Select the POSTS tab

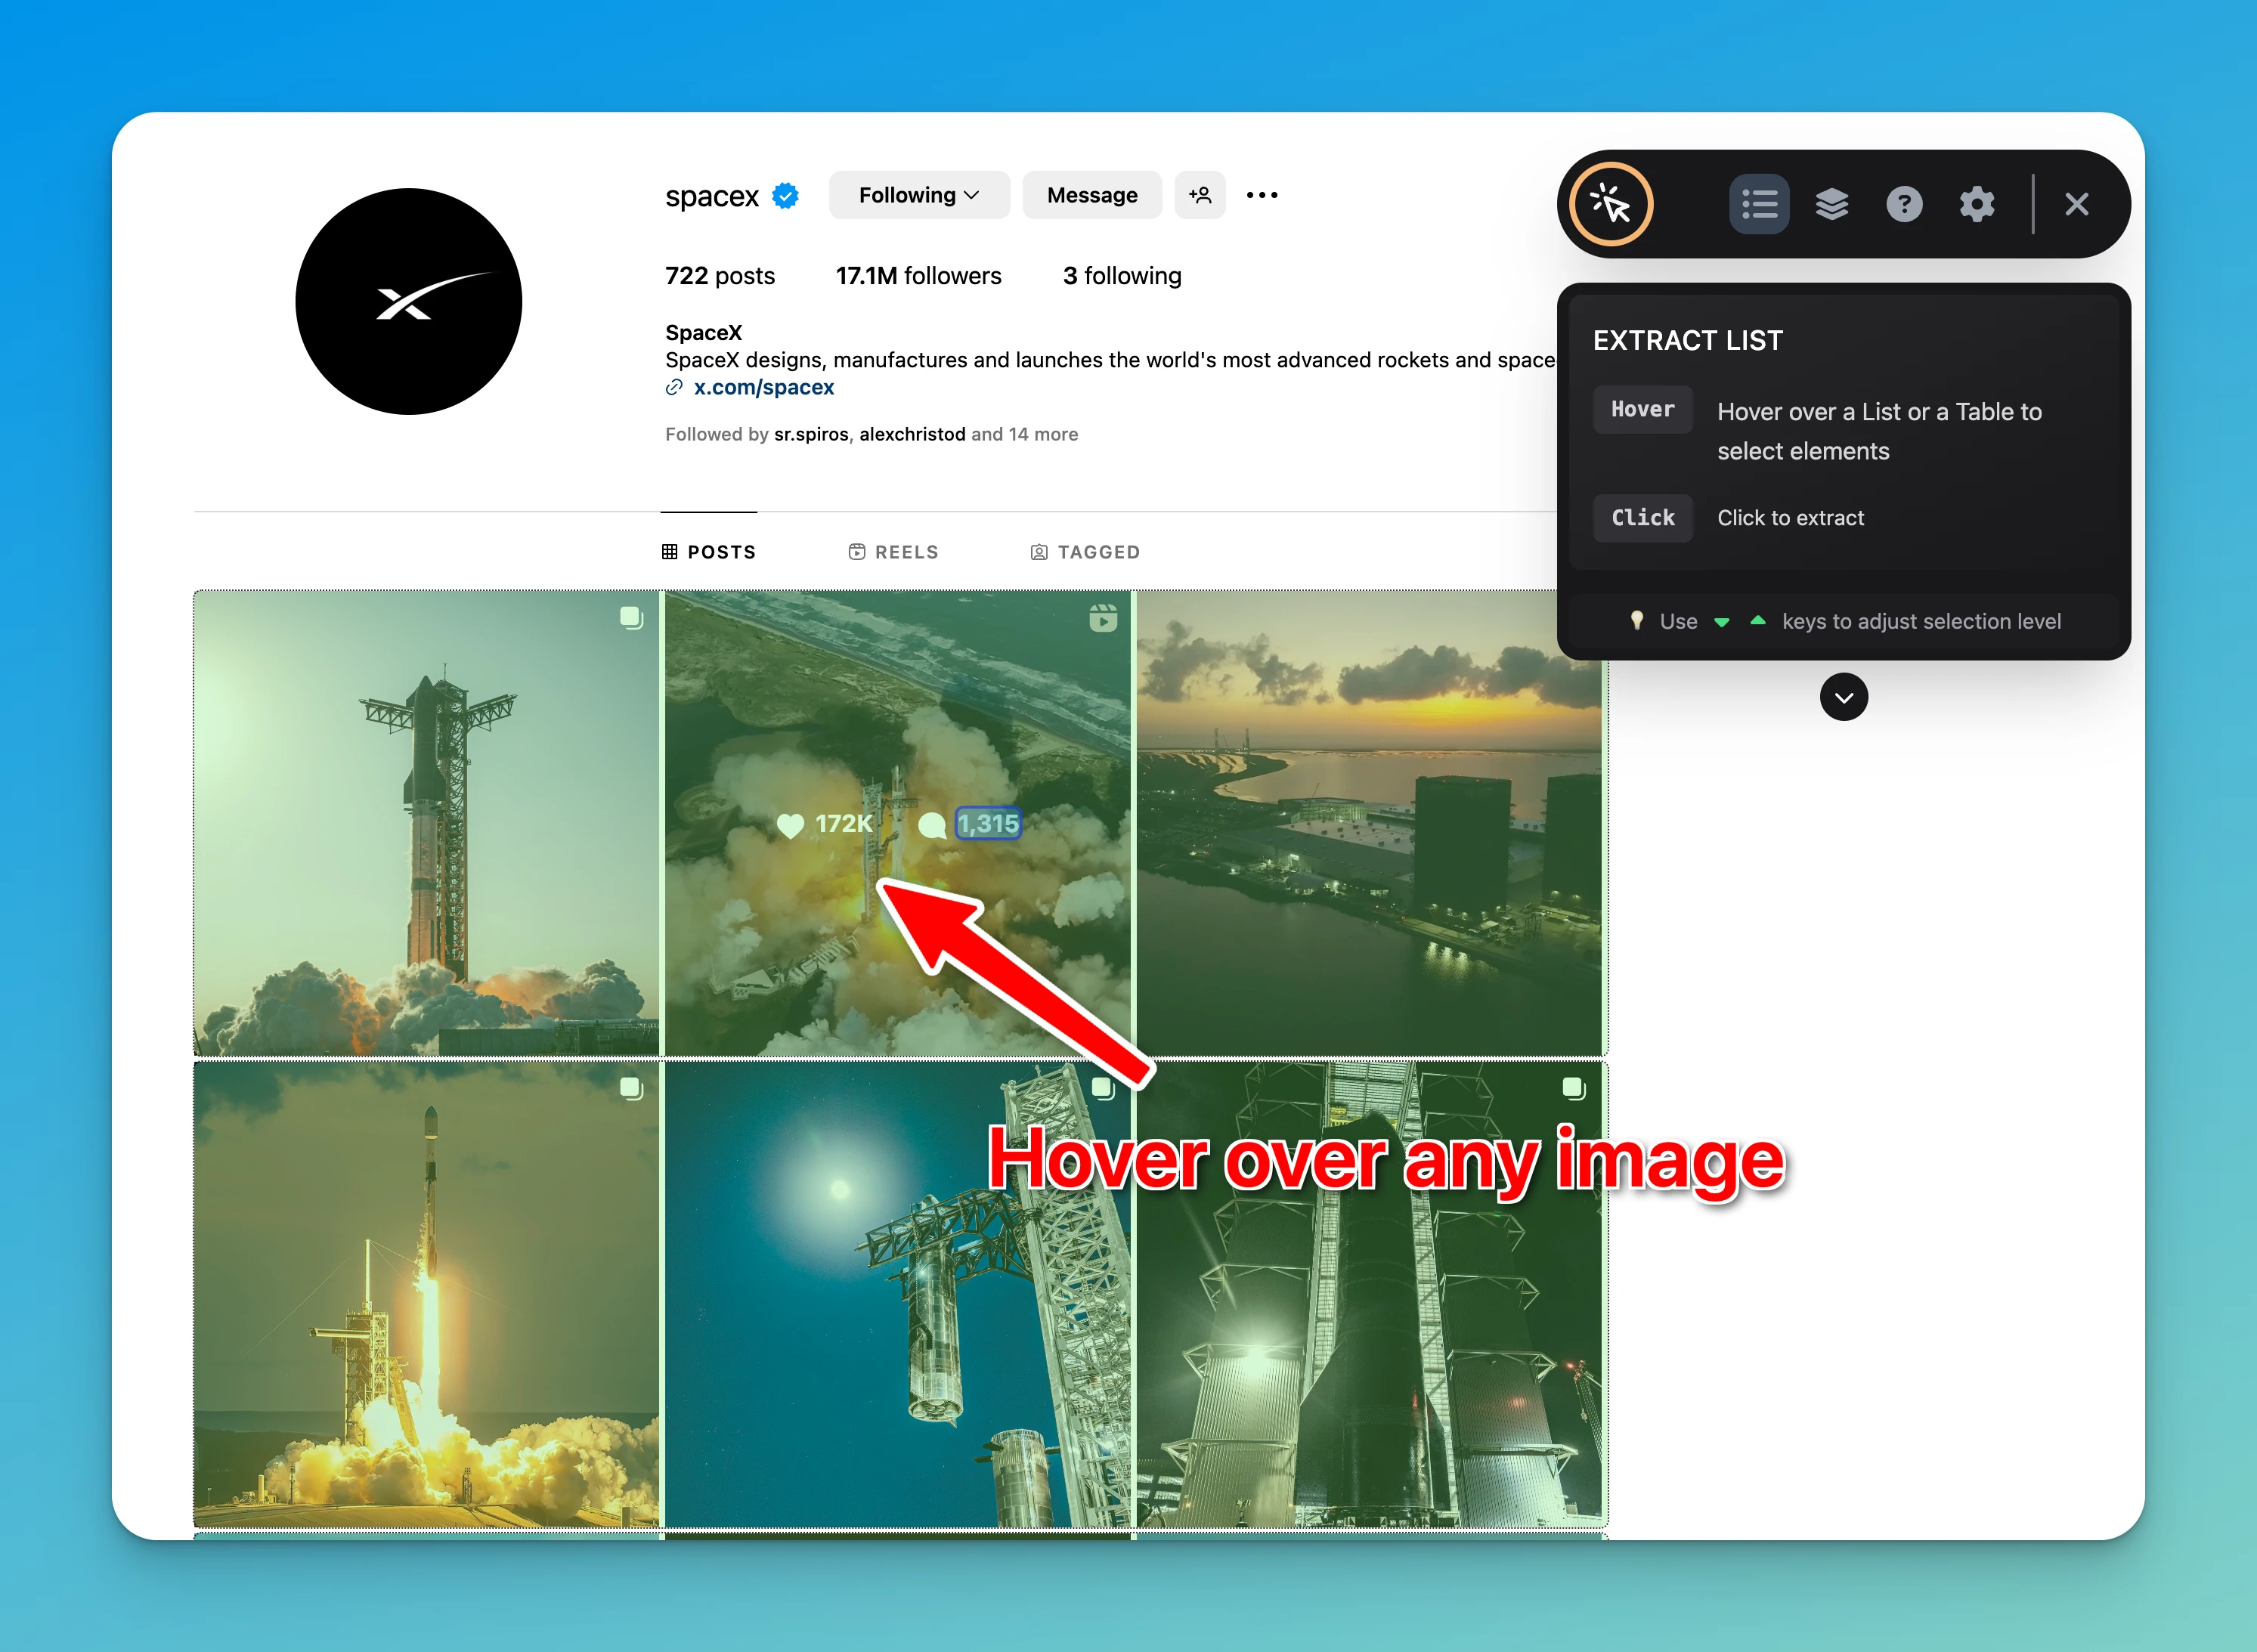tap(710, 552)
